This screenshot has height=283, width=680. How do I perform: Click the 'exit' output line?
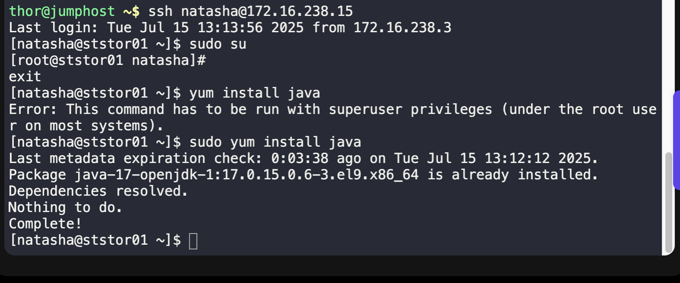25,77
